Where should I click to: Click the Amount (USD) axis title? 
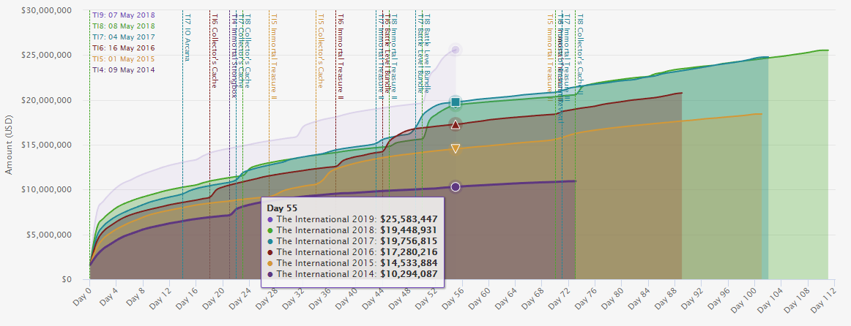(9, 145)
